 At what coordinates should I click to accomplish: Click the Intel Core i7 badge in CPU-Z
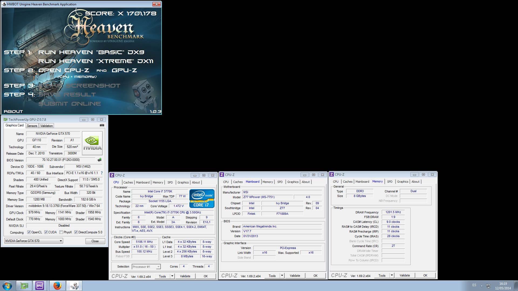point(202,199)
